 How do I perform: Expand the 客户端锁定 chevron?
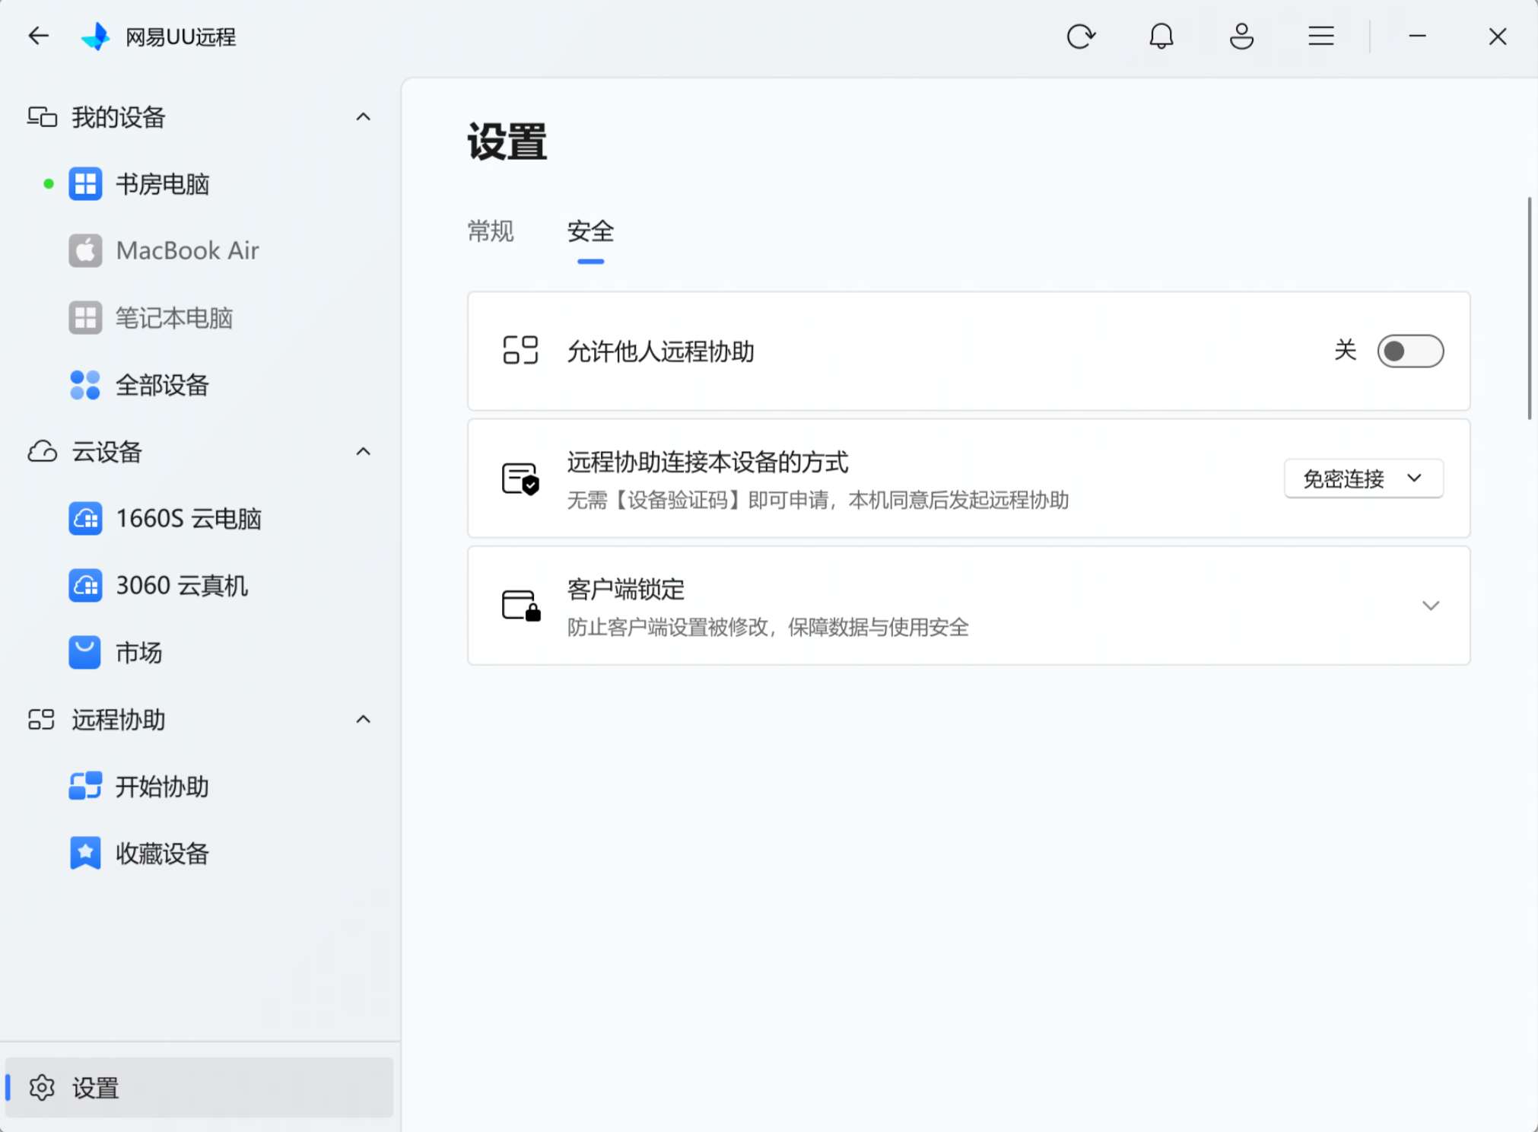coord(1431,606)
